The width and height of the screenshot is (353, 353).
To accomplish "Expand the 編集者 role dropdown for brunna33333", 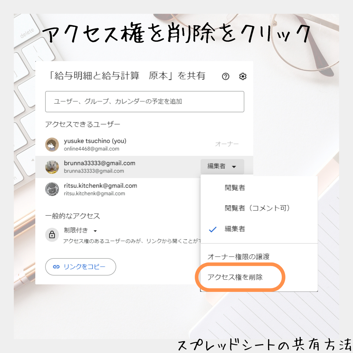I will [x=222, y=167].
